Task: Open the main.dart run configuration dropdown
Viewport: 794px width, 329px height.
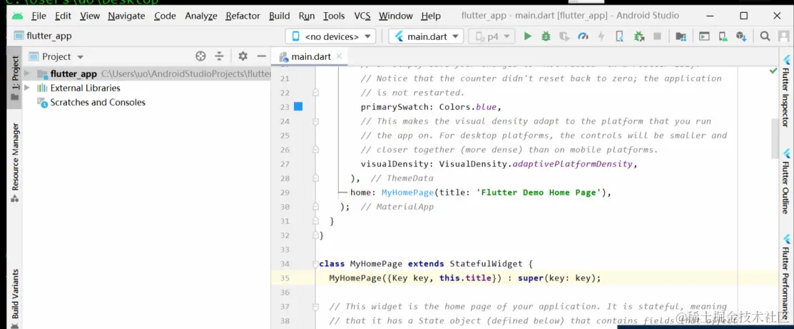Action: click(x=426, y=36)
